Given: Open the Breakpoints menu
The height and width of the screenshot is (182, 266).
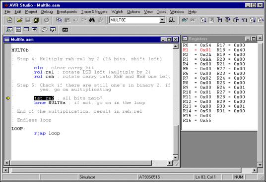Looking at the screenshot, I should (x=66, y=12).
